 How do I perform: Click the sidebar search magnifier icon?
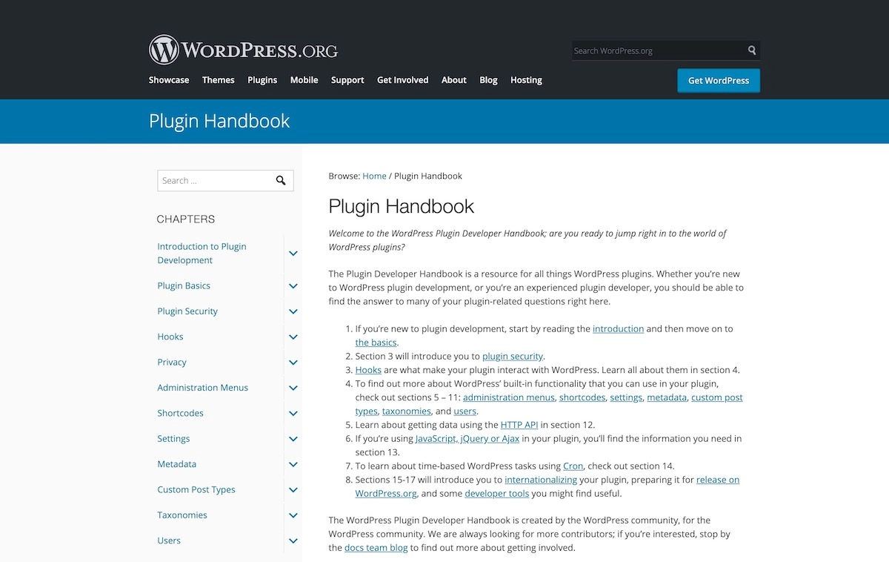coord(281,180)
